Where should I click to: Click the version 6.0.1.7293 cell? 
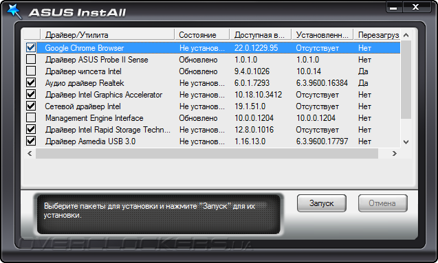click(252, 83)
